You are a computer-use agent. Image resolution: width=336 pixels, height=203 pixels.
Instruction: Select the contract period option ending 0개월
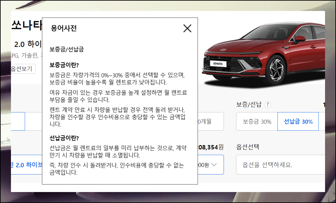click(211, 122)
